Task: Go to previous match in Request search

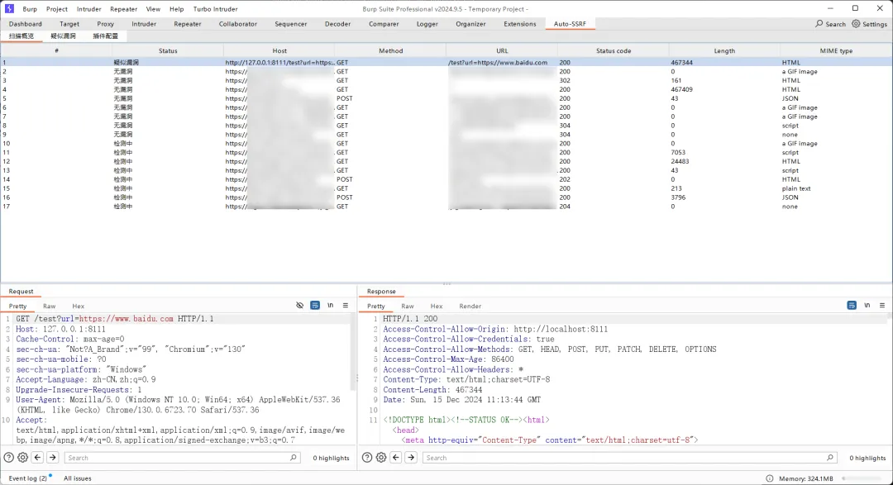Action: (37, 457)
